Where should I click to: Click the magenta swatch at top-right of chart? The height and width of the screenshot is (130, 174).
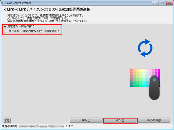click(159, 71)
